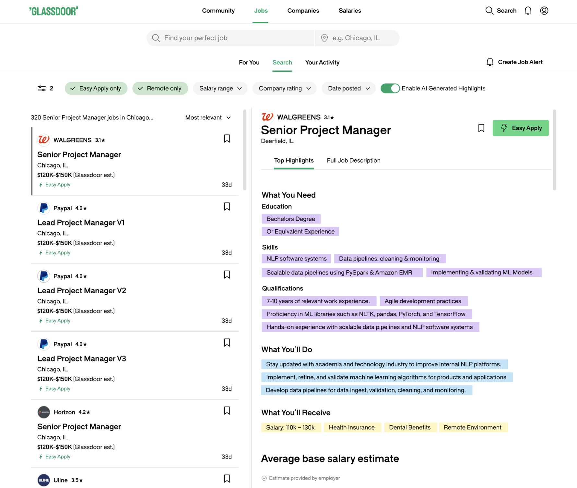577x488 pixels.
Task: Bookmark Lead Project Manager V1 job
Action: pos(227,207)
